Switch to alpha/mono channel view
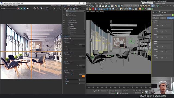 tap(28, 8)
